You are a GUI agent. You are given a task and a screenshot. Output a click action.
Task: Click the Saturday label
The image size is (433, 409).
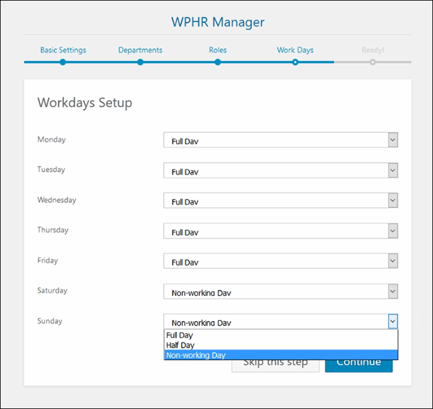click(x=52, y=291)
